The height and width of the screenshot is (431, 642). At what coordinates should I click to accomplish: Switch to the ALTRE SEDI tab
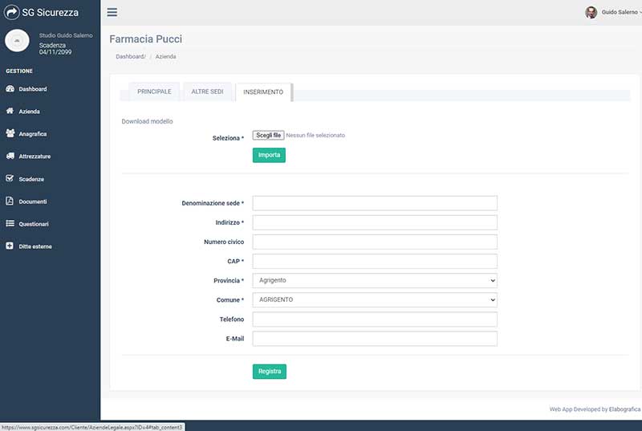pyautogui.click(x=207, y=91)
